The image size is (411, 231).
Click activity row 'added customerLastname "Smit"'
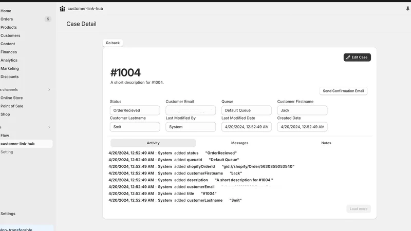pos(175,200)
